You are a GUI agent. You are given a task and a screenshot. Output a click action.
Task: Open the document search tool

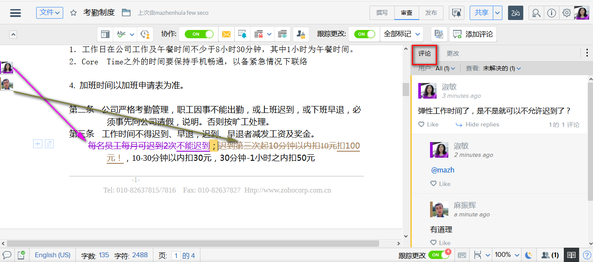coord(536,13)
